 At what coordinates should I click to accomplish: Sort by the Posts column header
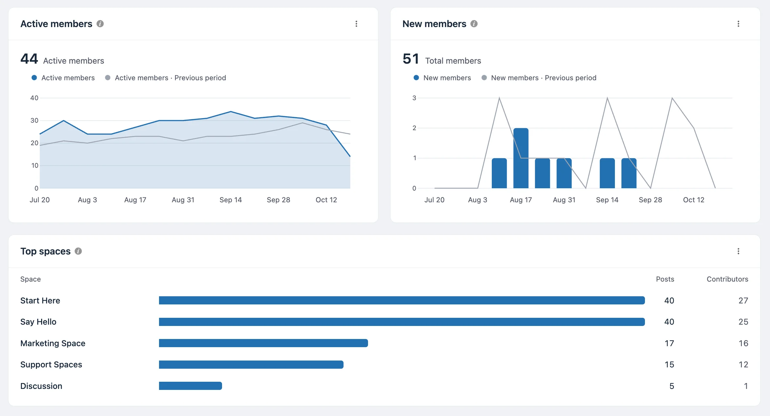tap(665, 279)
